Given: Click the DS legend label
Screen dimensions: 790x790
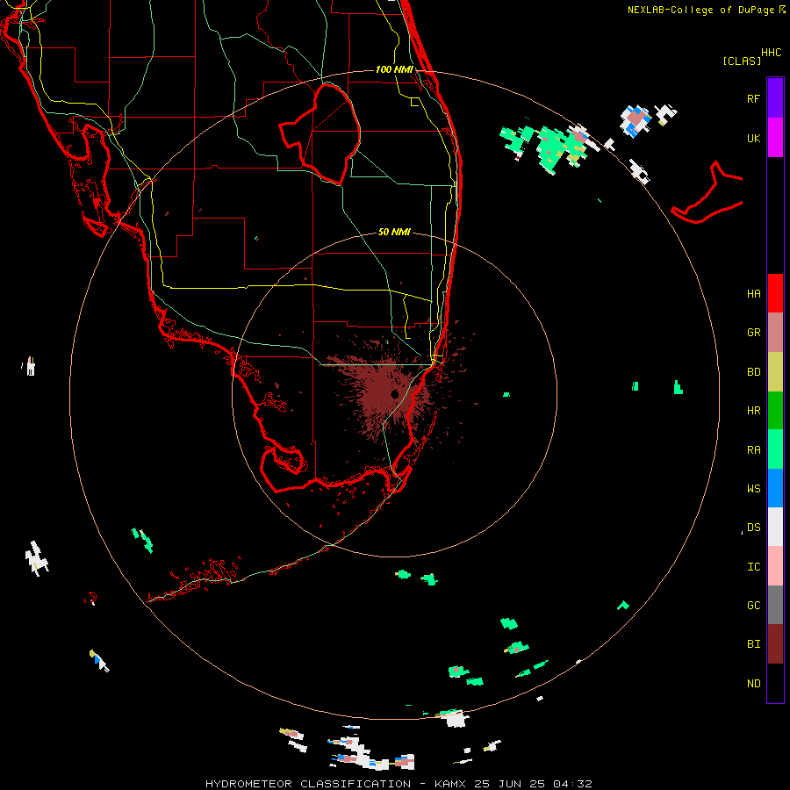Looking at the screenshot, I should coord(753,528).
